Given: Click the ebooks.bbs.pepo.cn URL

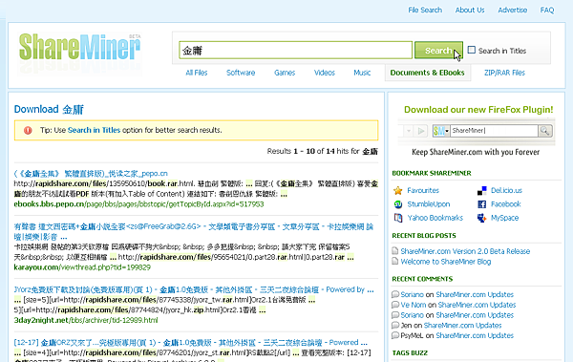Looking at the screenshot, I should coord(138,204).
